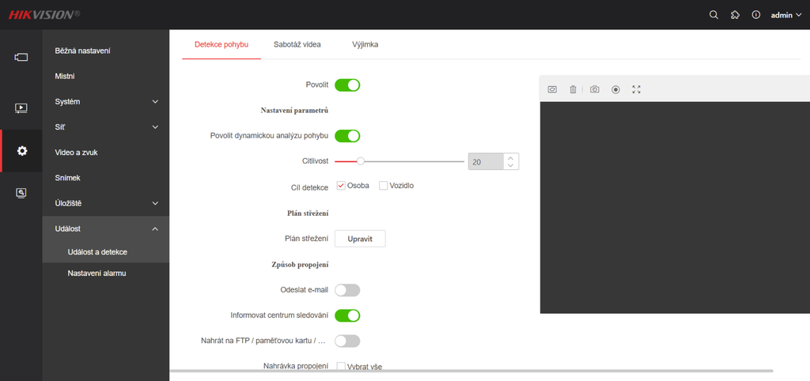Open the plugin puzzle-piece icon
The width and height of the screenshot is (810, 381).
tap(735, 15)
